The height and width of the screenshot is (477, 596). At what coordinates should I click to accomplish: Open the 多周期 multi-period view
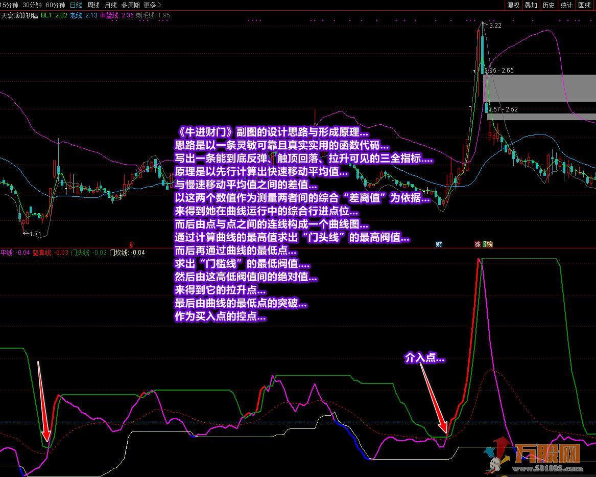point(130,5)
